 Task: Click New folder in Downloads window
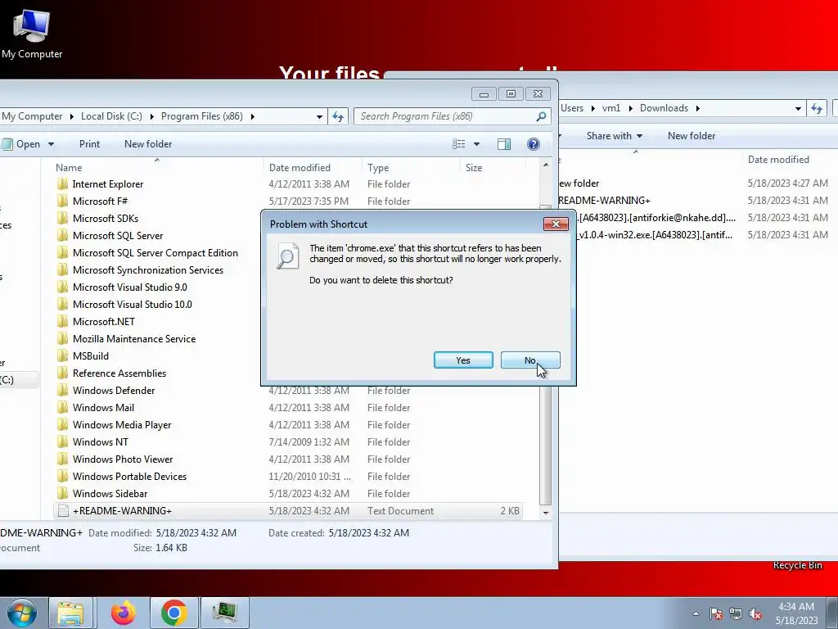pyautogui.click(x=691, y=136)
